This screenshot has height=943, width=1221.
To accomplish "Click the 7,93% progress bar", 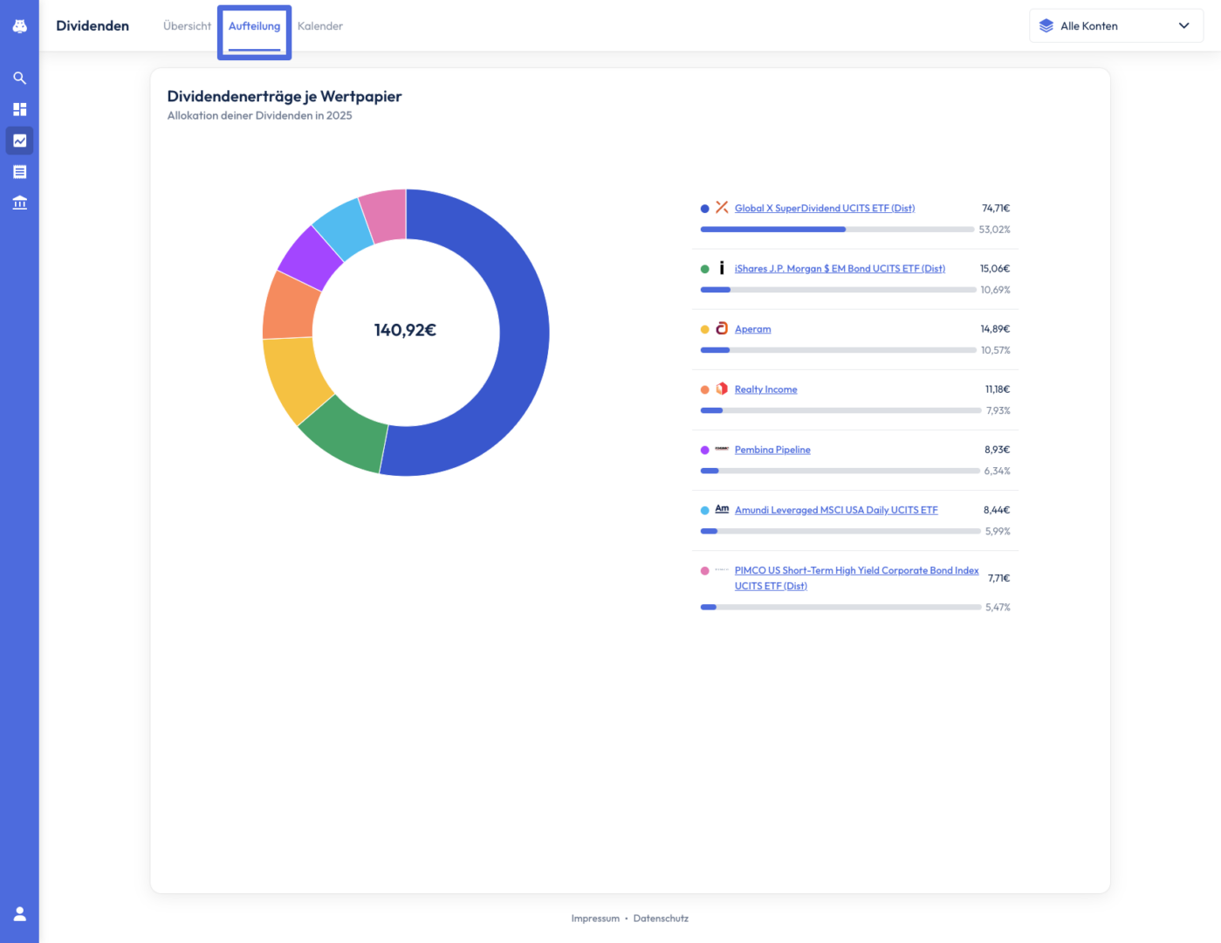I will [x=840, y=410].
